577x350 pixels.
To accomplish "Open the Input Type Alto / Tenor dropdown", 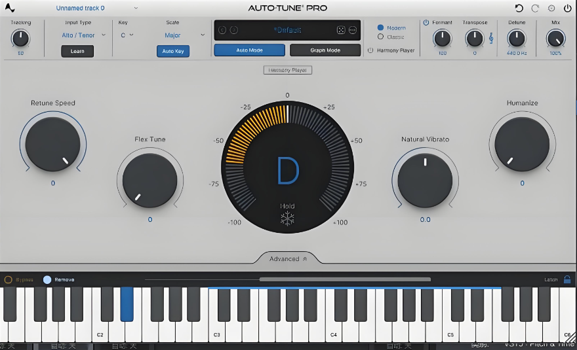I will click(x=83, y=35).
